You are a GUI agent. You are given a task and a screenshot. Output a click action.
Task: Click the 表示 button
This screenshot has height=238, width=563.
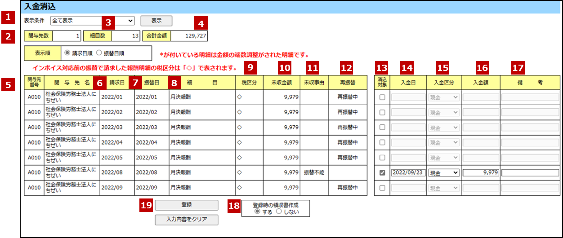point(156,21)
